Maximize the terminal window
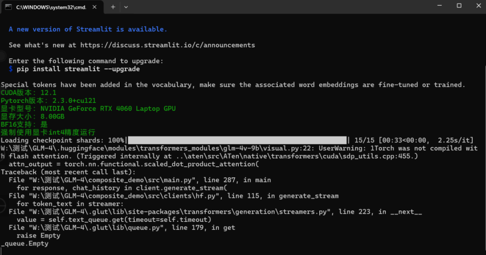486x255 pixels. click(459, 6)
